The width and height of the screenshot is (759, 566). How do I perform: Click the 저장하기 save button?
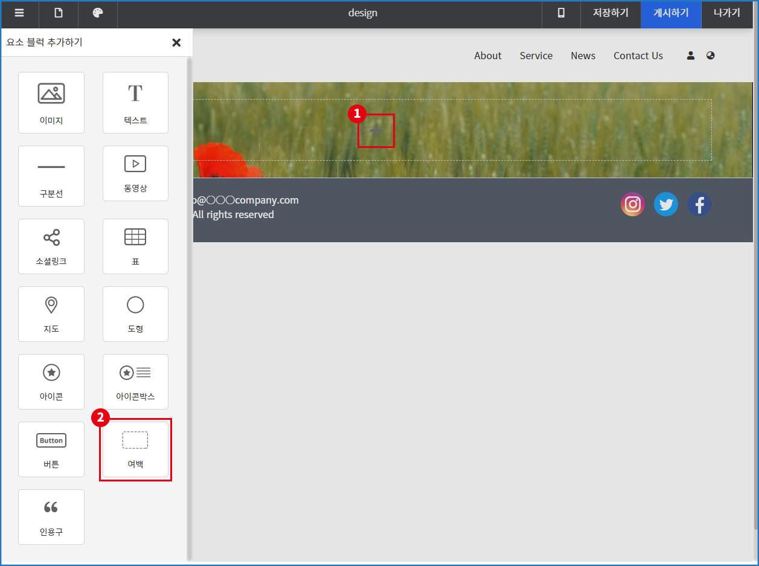[x=610, y=13]
